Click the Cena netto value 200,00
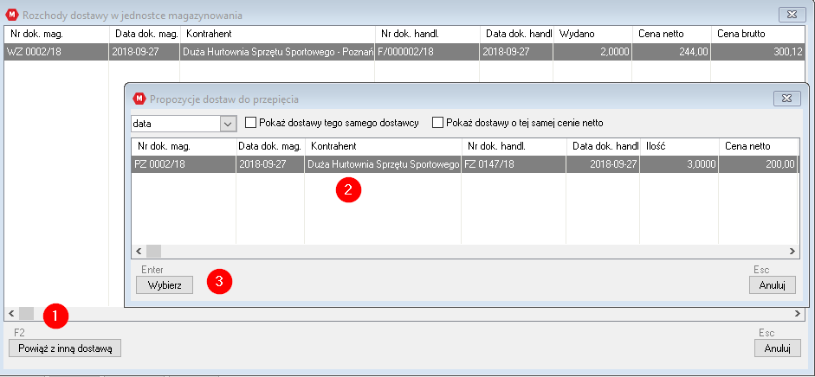 [759, 164]
